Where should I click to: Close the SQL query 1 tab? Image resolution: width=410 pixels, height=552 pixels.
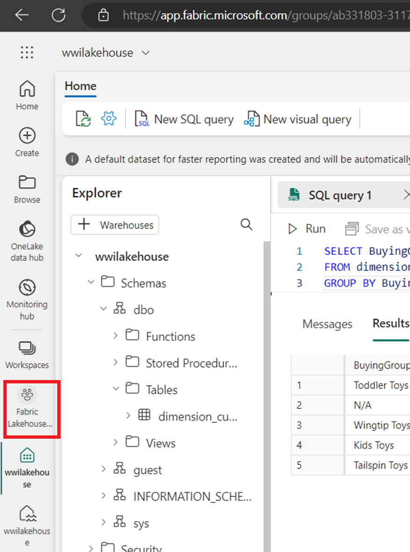tap(406, 194)
